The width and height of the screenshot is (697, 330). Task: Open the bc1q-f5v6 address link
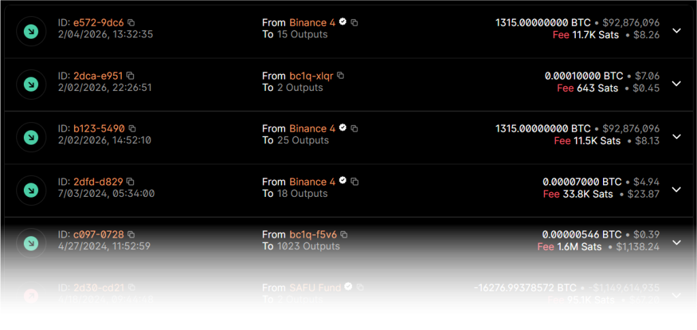click(313, 234)
